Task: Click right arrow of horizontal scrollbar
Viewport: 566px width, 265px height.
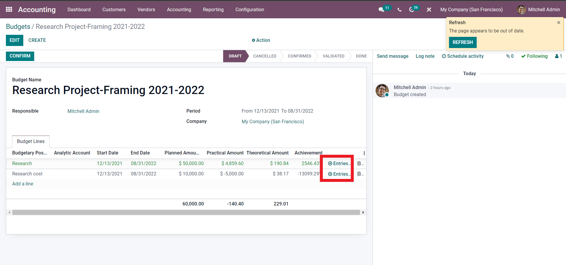Action: [363, 212]
